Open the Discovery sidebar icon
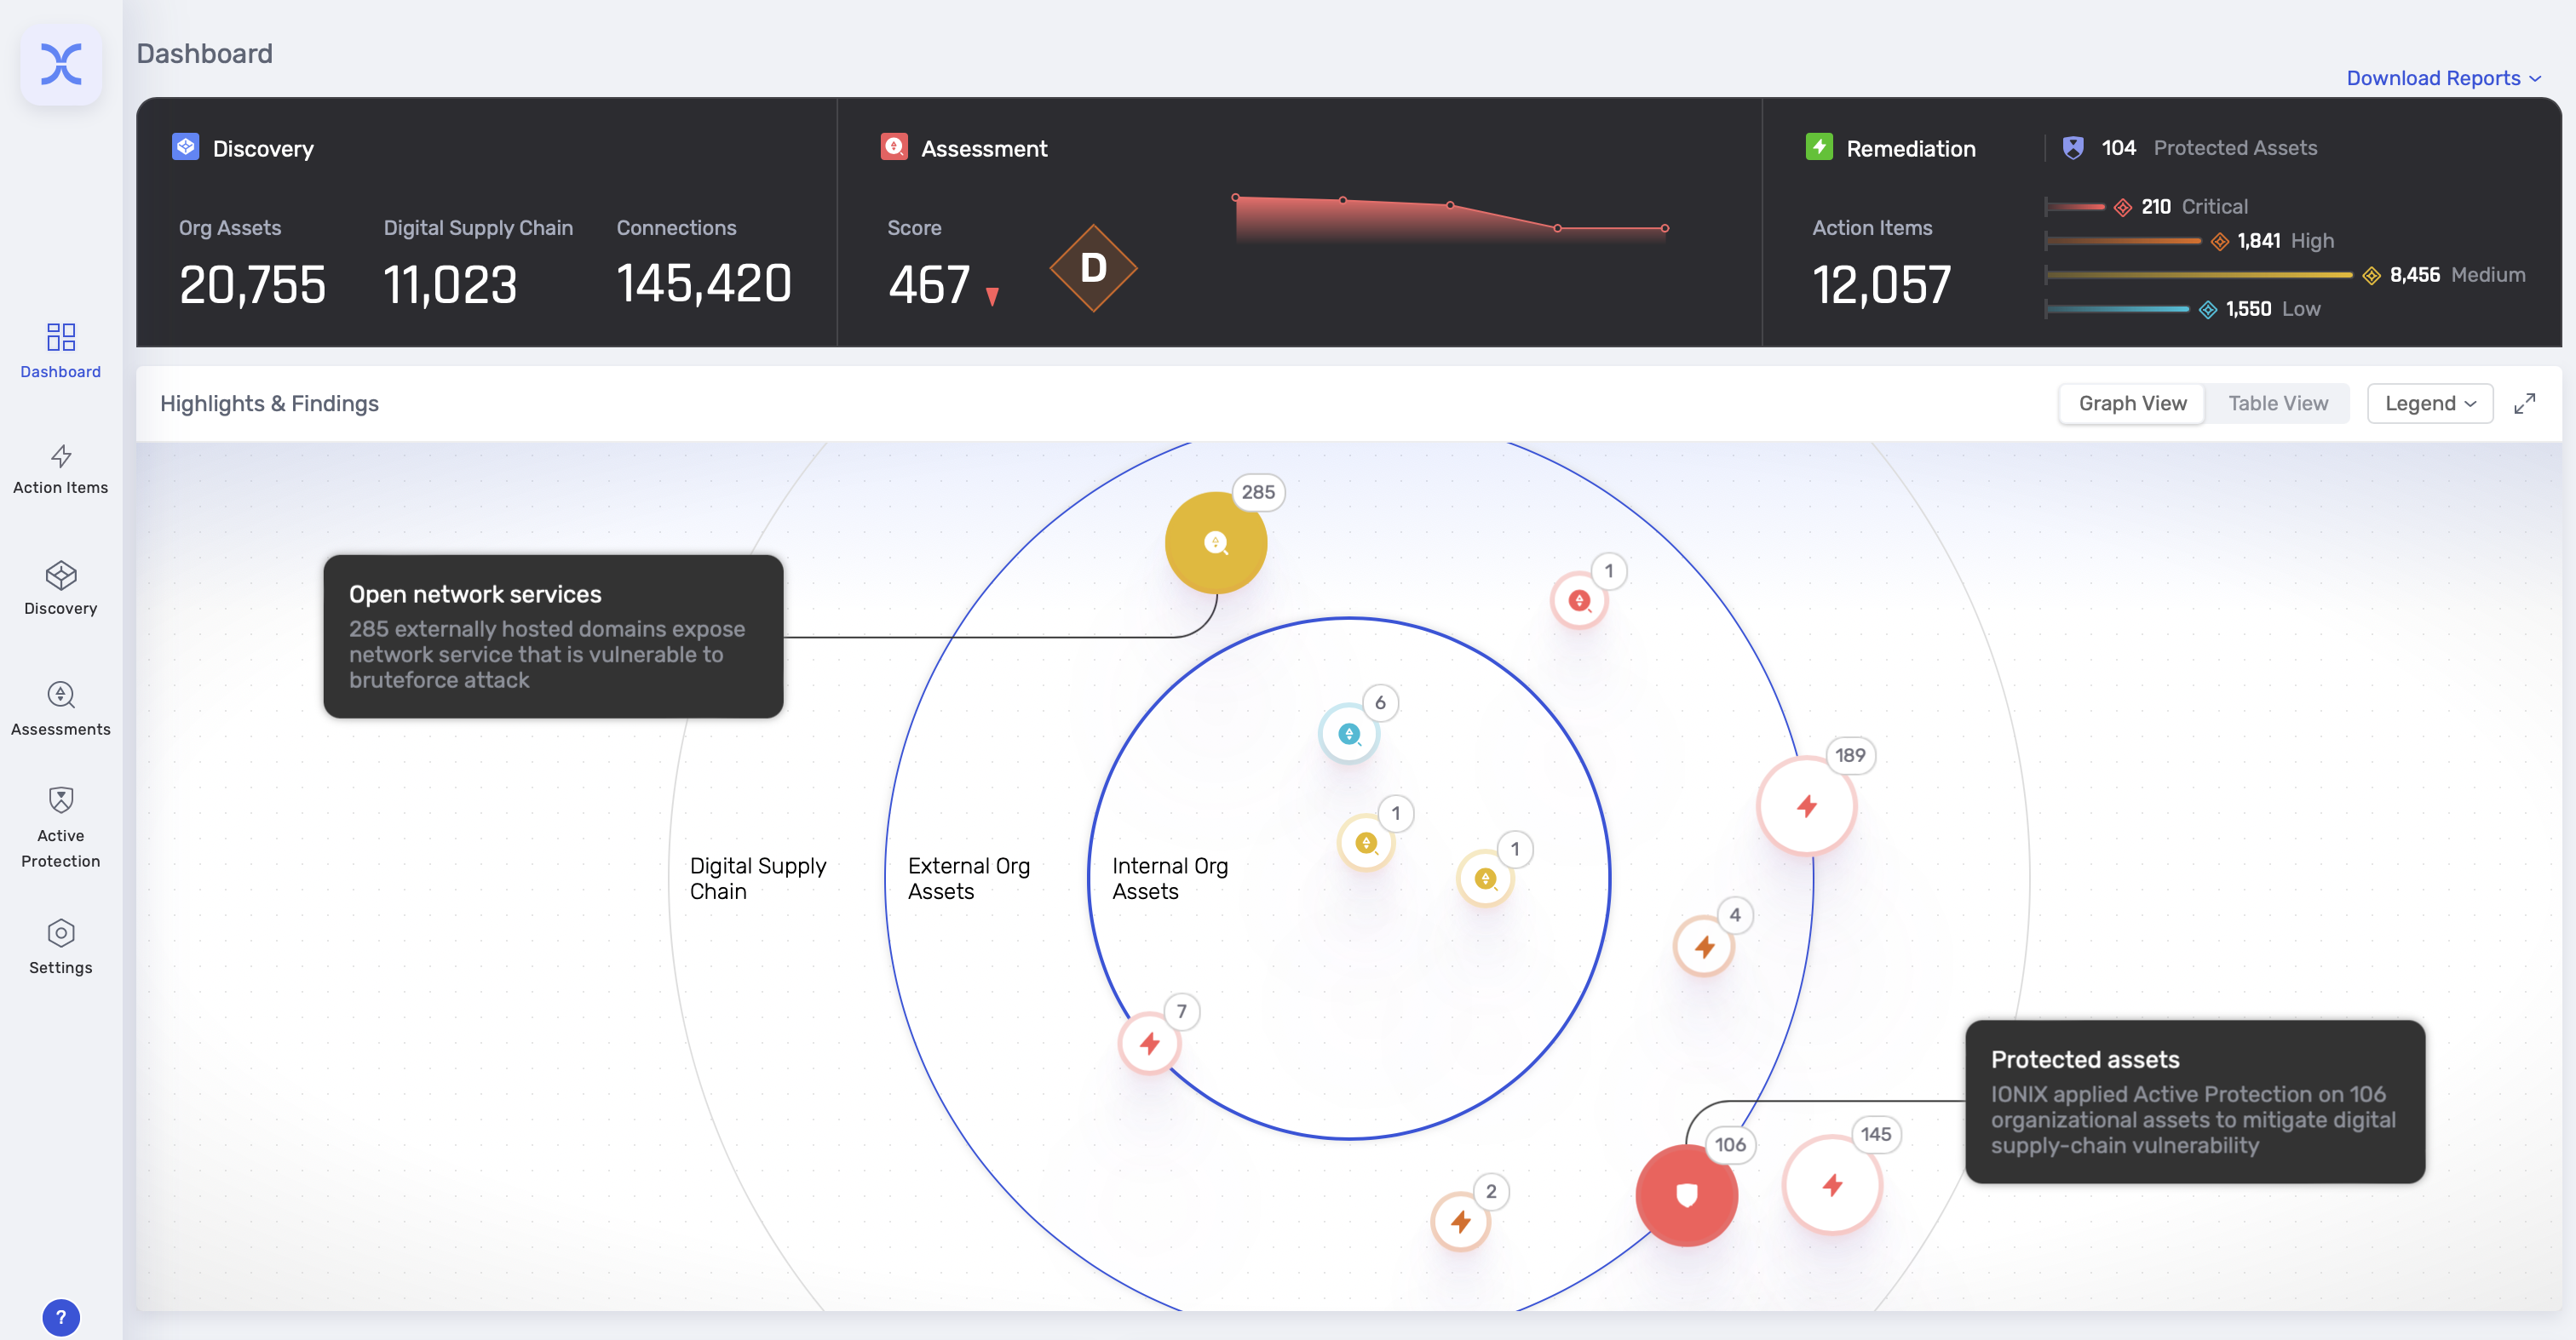 pyautogui.click(x=61, y=576)
